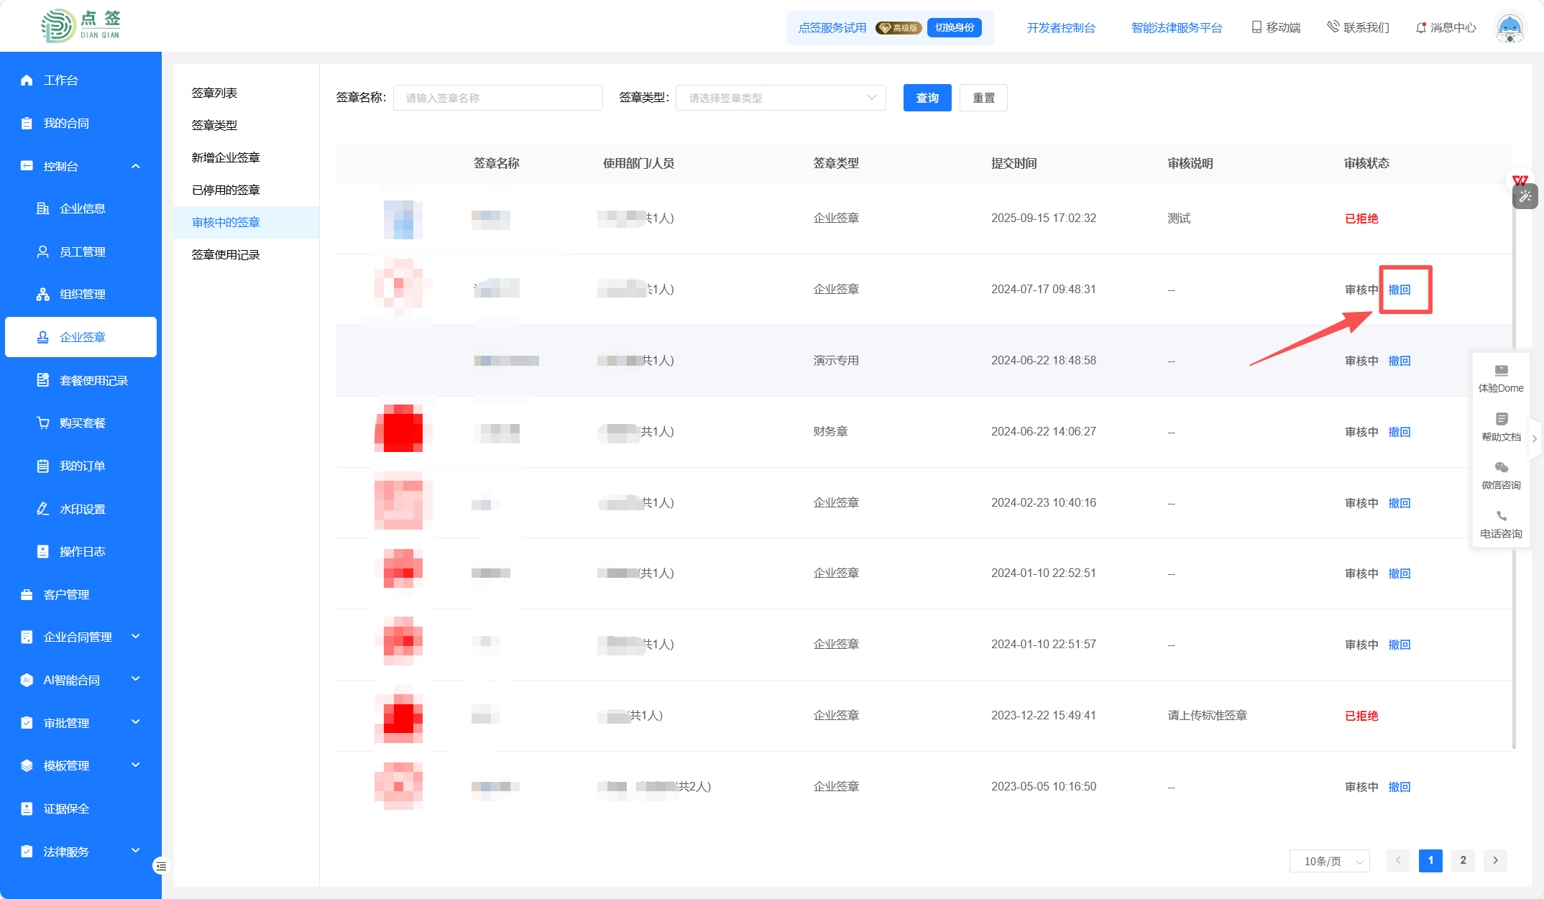Click 微信咨询 WeChat consult icon

[1501, 468]
